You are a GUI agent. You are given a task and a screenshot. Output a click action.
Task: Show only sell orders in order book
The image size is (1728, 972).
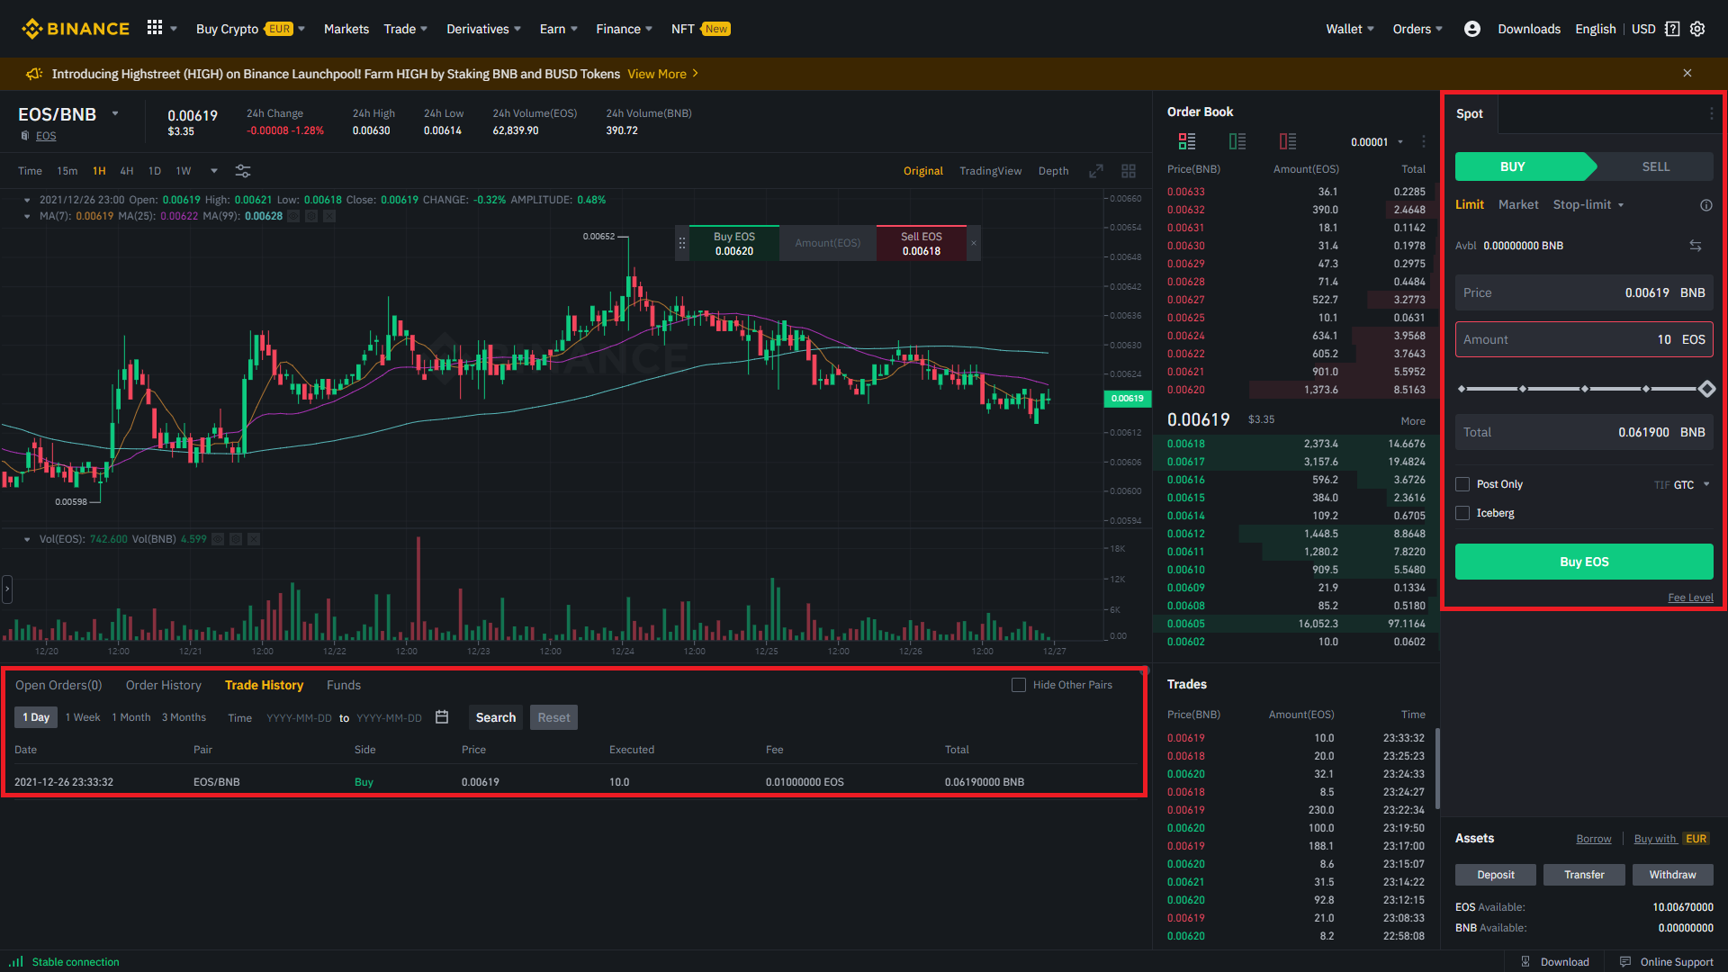click(x=1288, y=141)
